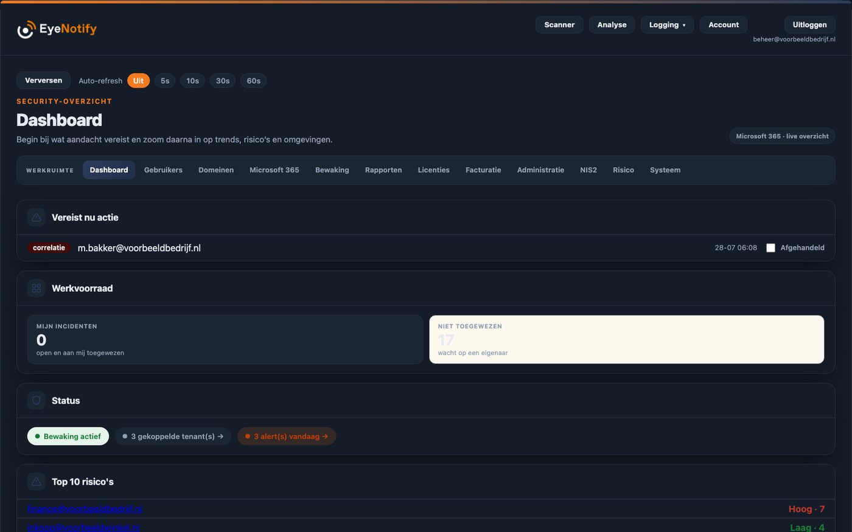Set auto-refresh interval to 30s
This screenshot has width=852, height=532.
click(223, 81)
